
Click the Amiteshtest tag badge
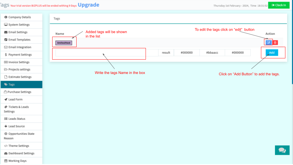(x=64, y=43)
